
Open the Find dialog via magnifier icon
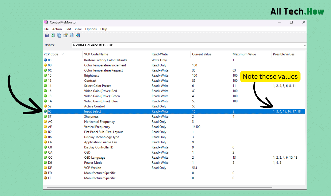click(72, 35)
